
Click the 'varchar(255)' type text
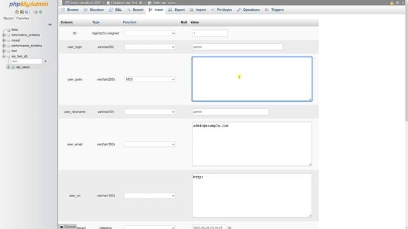coord(106,80)
